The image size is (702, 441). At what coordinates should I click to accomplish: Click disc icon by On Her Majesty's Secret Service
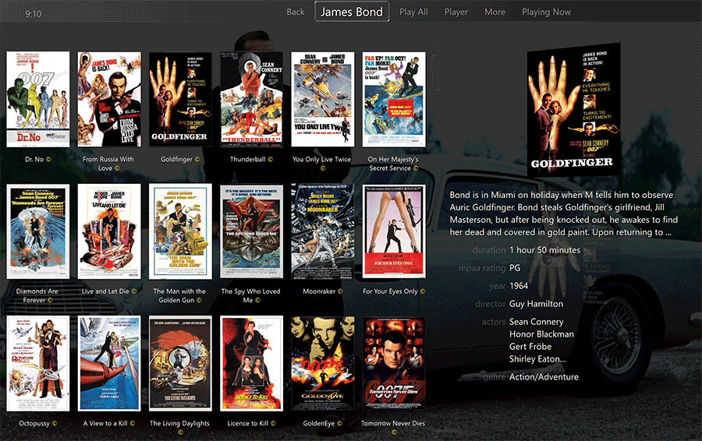click(x=416, y=168)
